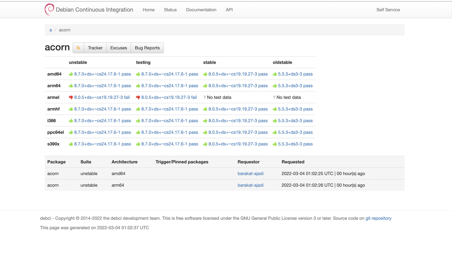This screenshot has height=260, width=452.
Task: Click the 'ppc64el' row label
Action: [x=55, y=132]
